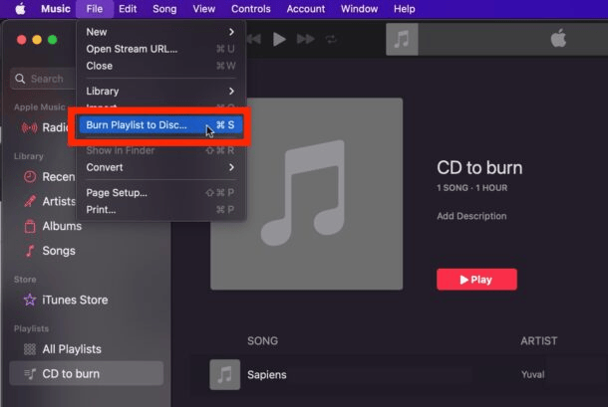608x407 pixels.
Task: Click the Radio broadcast icon
Action: (x=30, y=127)
